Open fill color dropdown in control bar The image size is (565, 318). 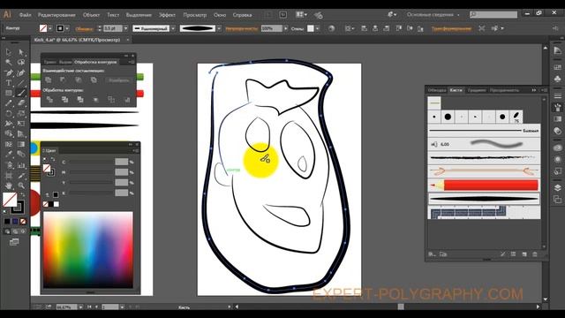click(x=50, y=28)
